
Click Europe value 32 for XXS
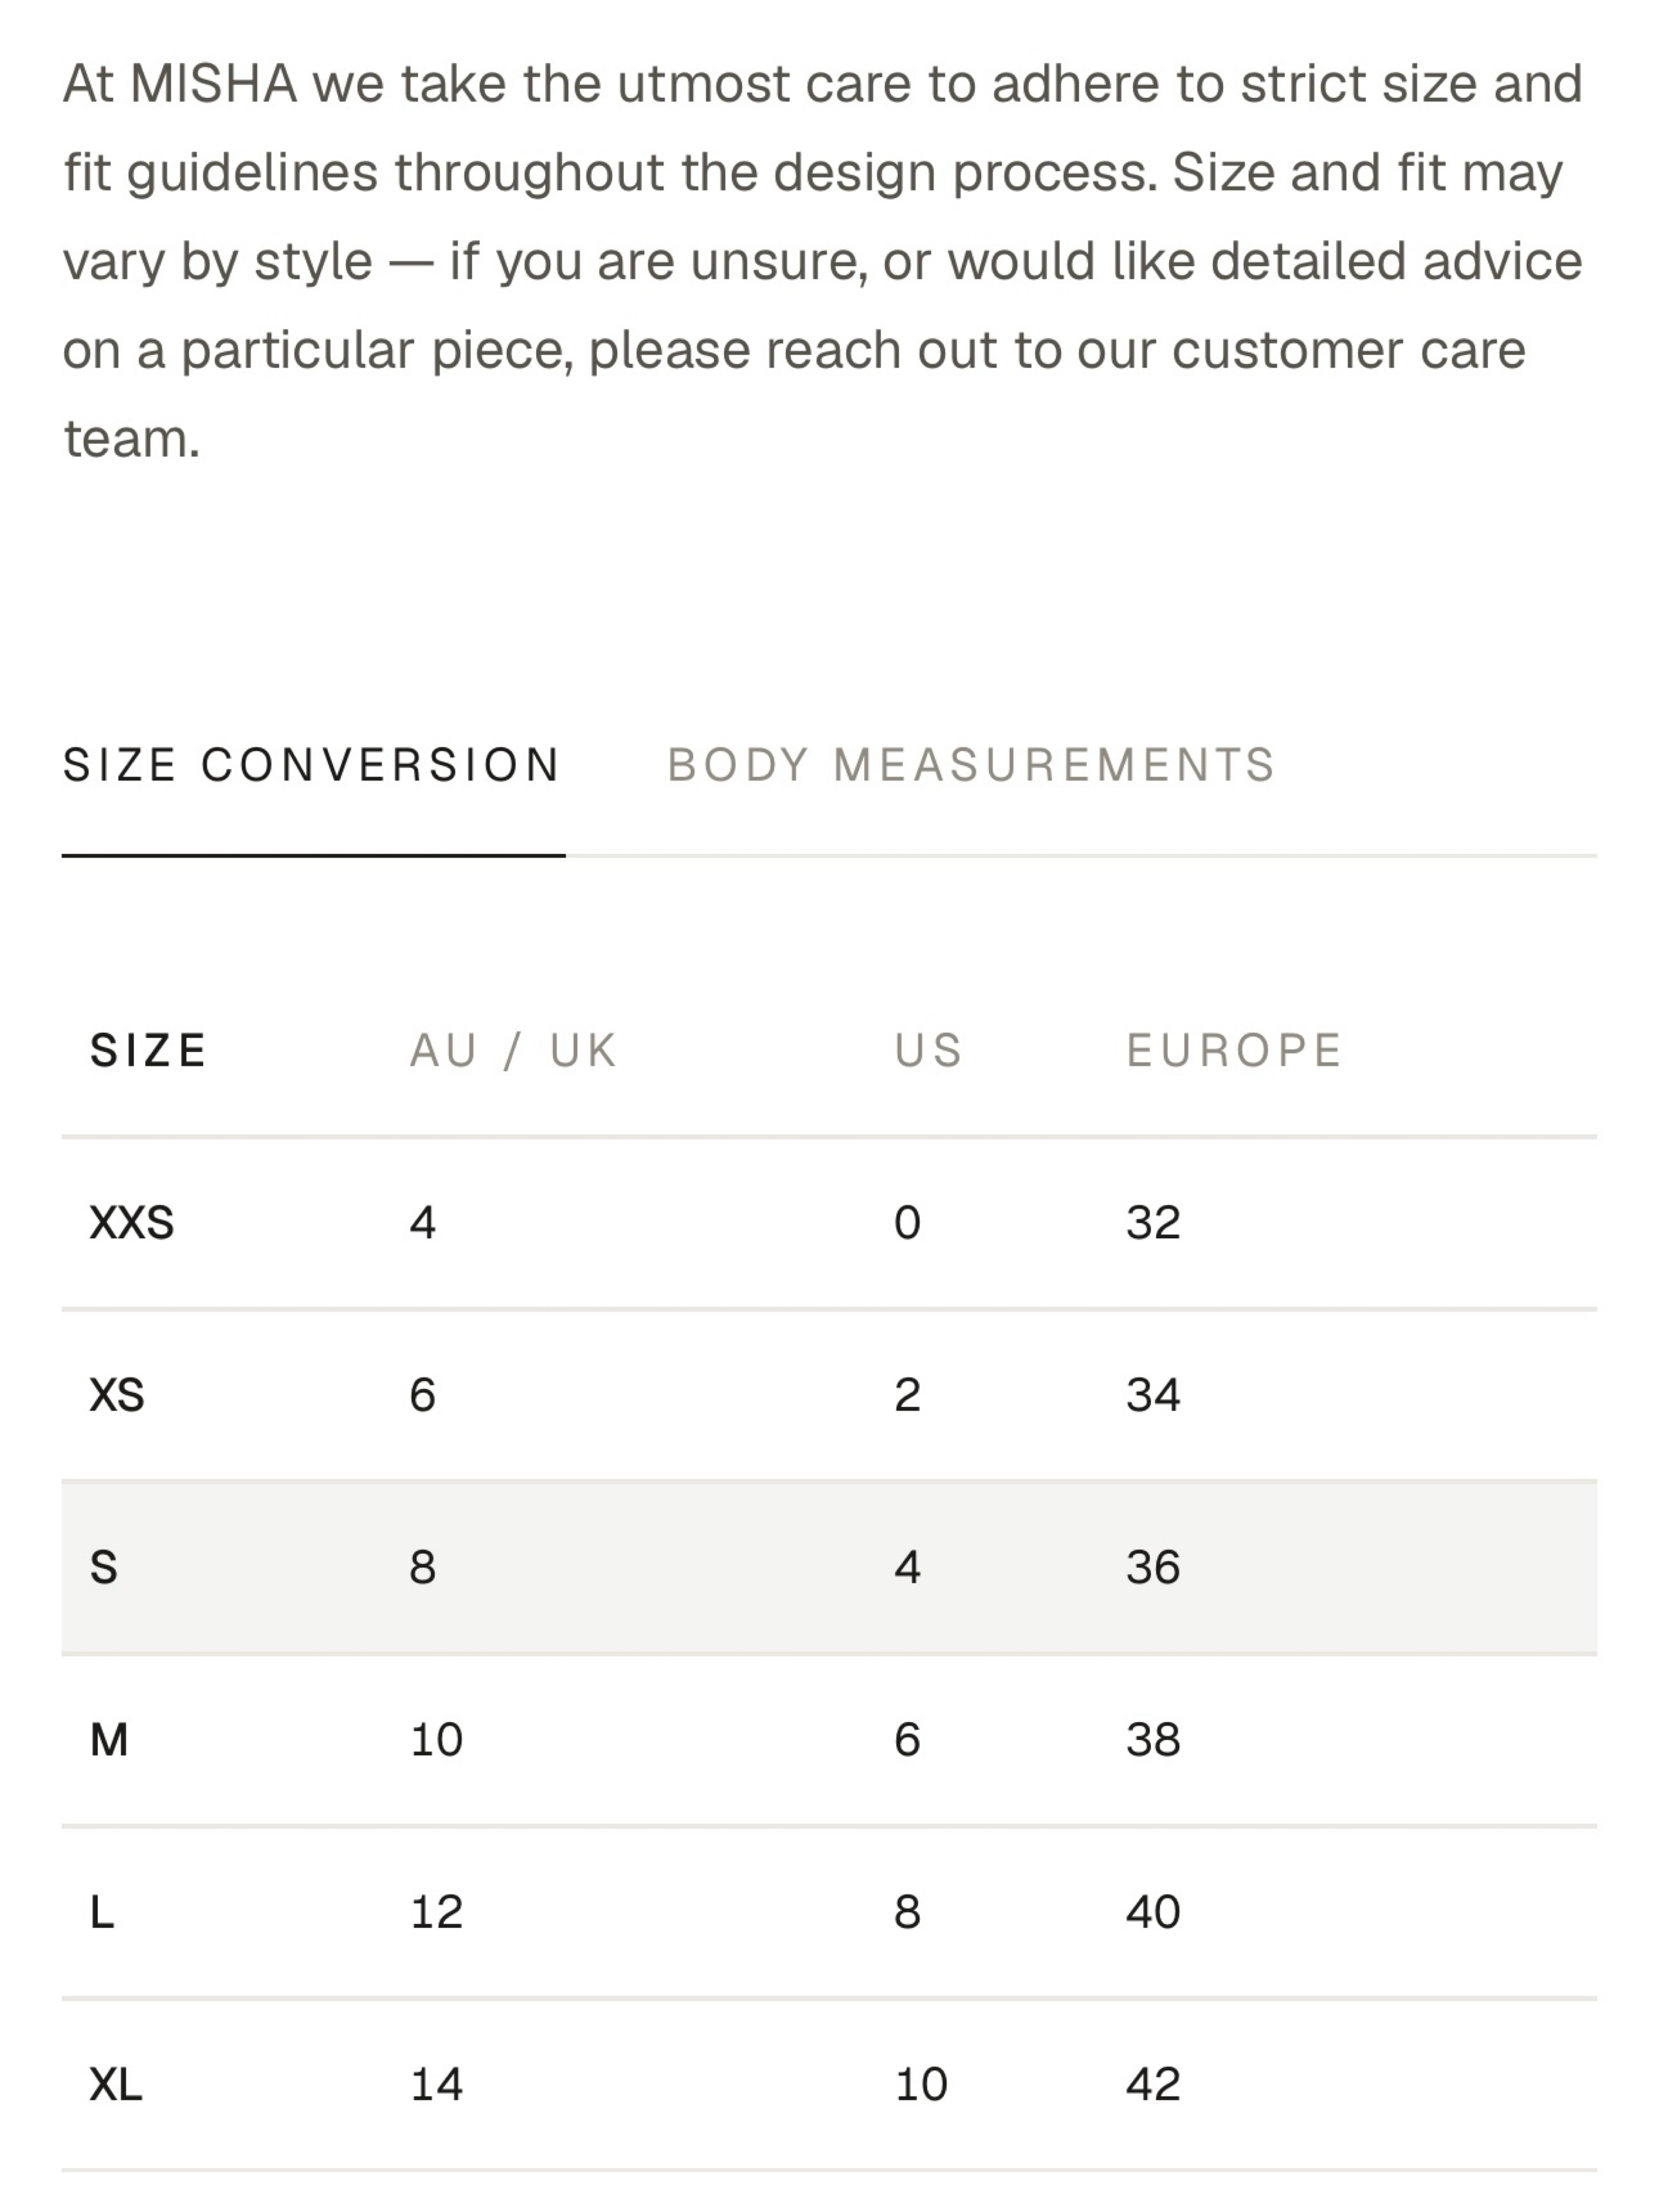point(1153,1223)
